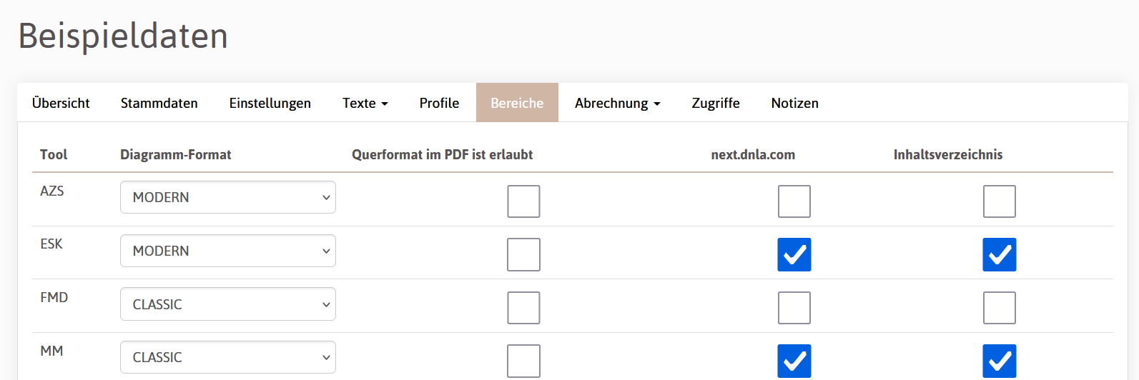
Task: Switch to the Stammdaten tab
Action: tap(159, 103)
